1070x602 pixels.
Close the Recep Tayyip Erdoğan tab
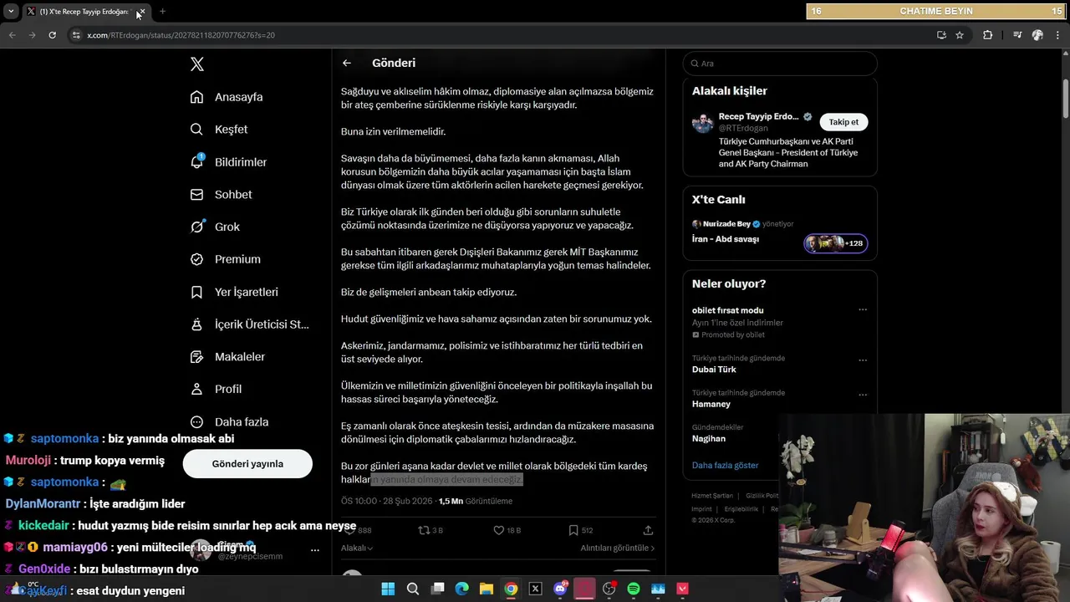(x=141, y=12)
